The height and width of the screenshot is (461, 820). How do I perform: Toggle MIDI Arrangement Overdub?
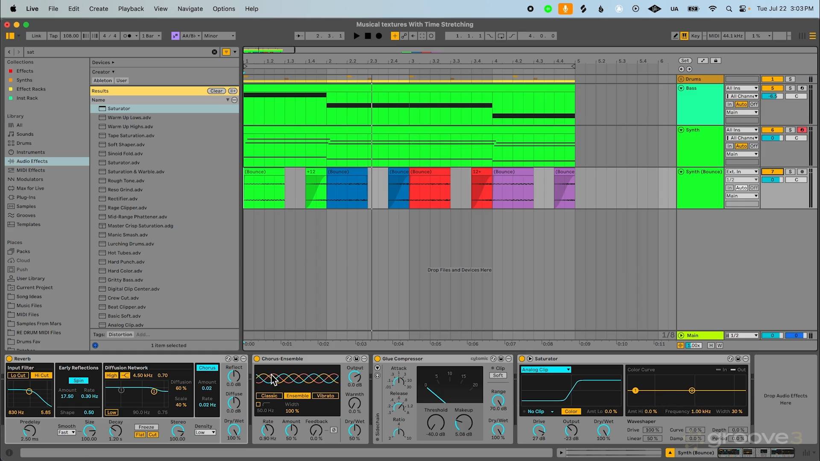[395, 36]
